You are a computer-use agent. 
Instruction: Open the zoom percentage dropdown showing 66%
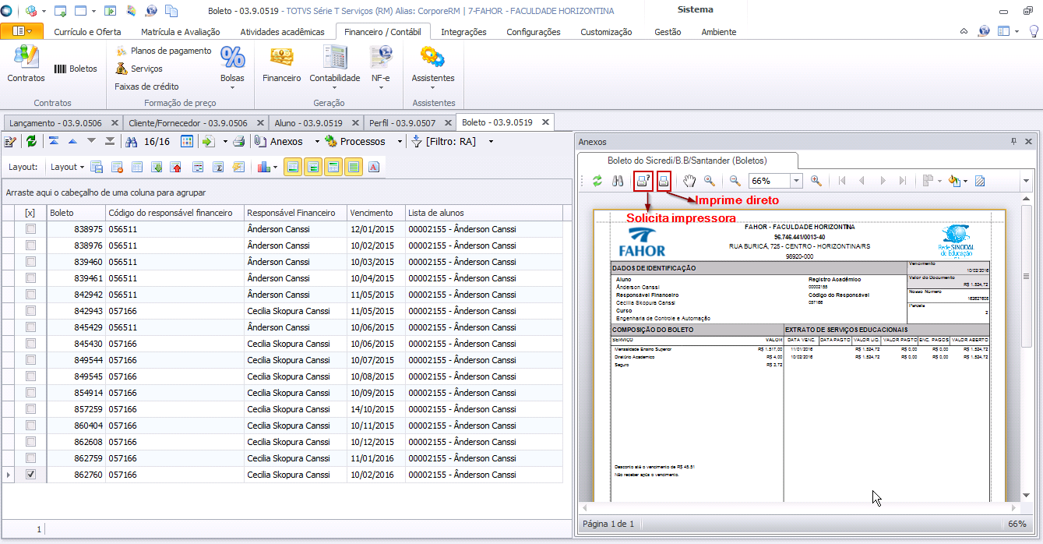click(796, 181)
